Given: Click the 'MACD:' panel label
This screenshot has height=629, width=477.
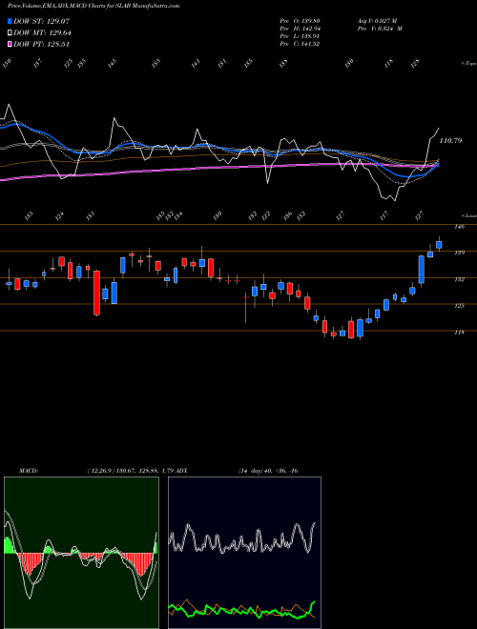Looking at the screenshot, I should click(x=29, y=471).
